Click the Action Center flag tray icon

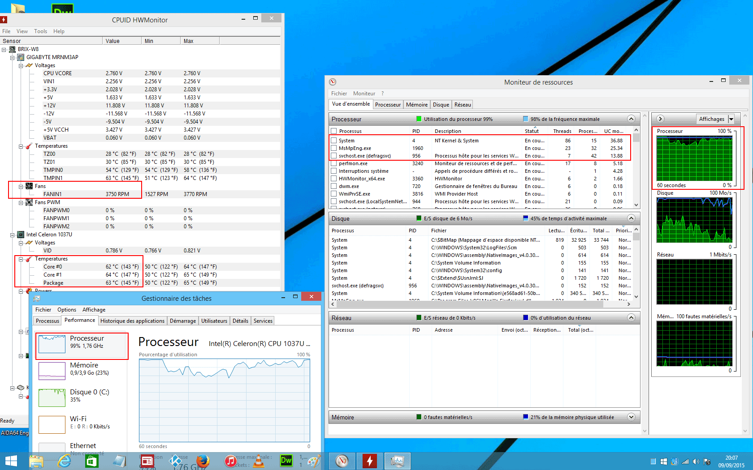point(707,461)
